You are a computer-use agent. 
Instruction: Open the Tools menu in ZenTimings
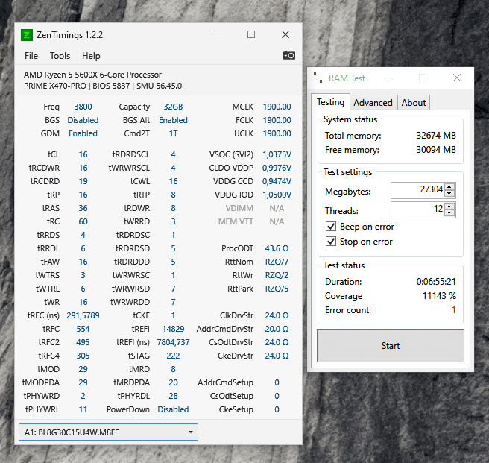[60, 56]
